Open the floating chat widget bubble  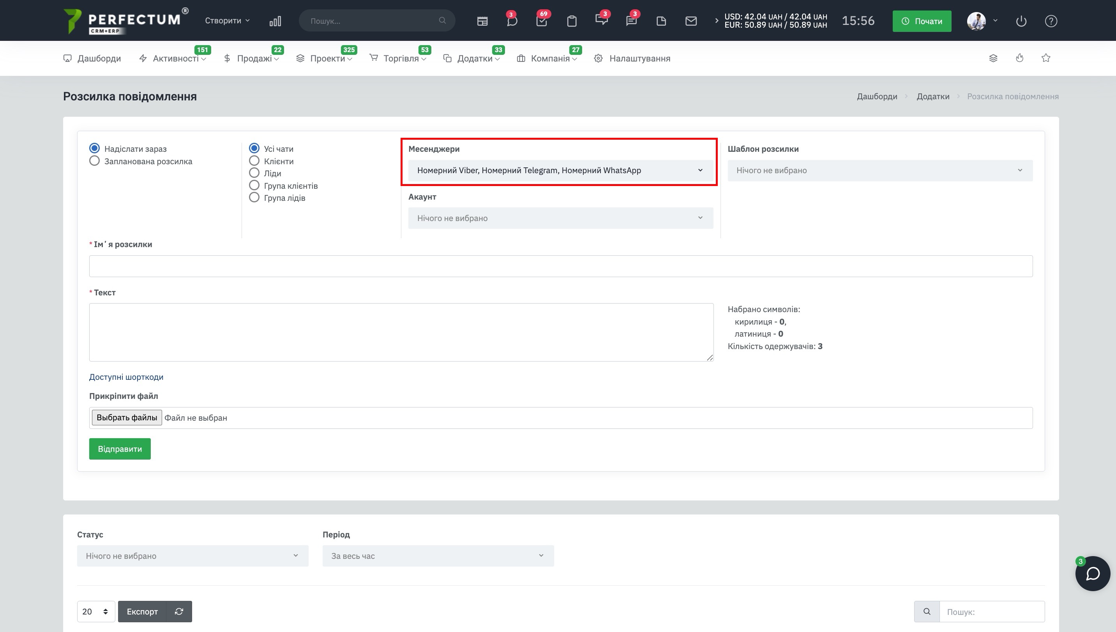1093,573
